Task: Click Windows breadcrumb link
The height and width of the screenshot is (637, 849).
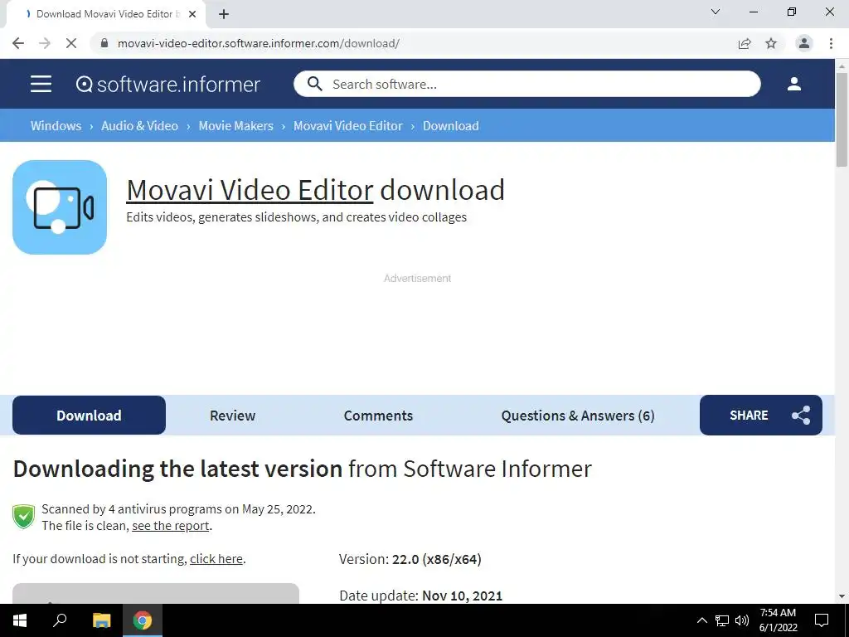Action: pos(56,126)
